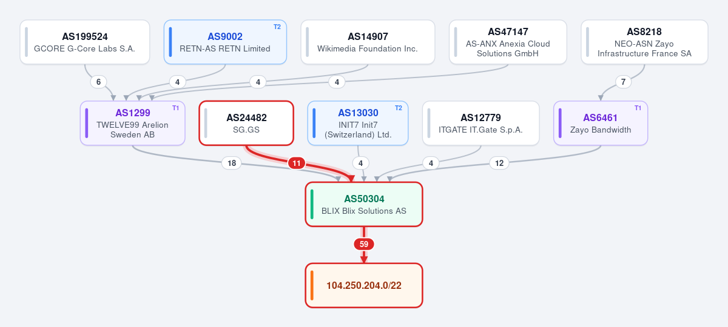The width and height of the screenshot is (728, 327).
Task: Click the 12 path count badge
Action: tap(499, 163)
